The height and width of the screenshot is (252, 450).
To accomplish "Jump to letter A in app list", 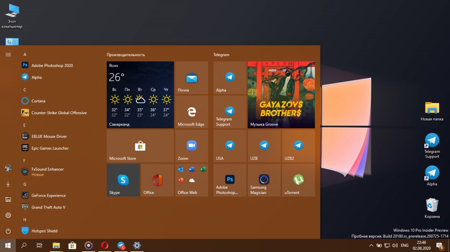I will 25,54.
